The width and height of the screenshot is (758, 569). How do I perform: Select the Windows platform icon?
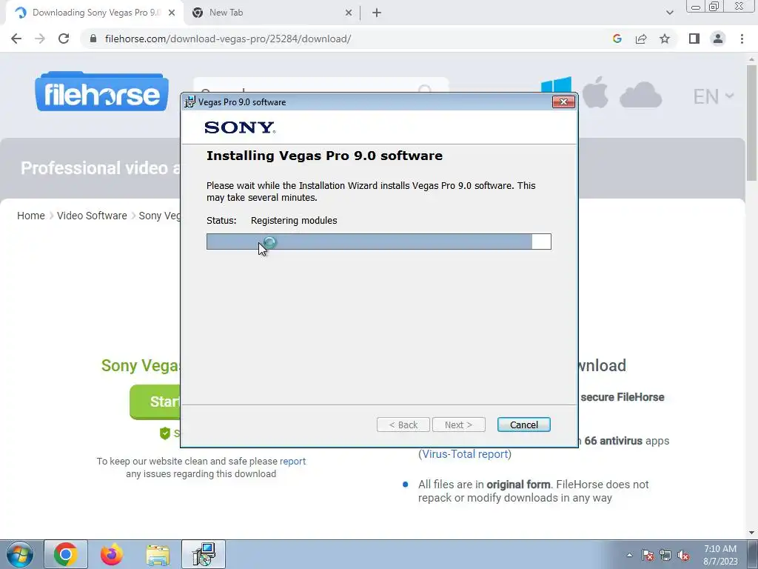[x=556, y=84]
